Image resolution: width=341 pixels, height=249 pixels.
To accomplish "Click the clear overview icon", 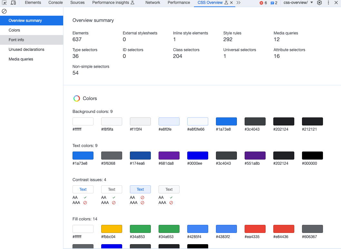I will (x=4, y=11).
